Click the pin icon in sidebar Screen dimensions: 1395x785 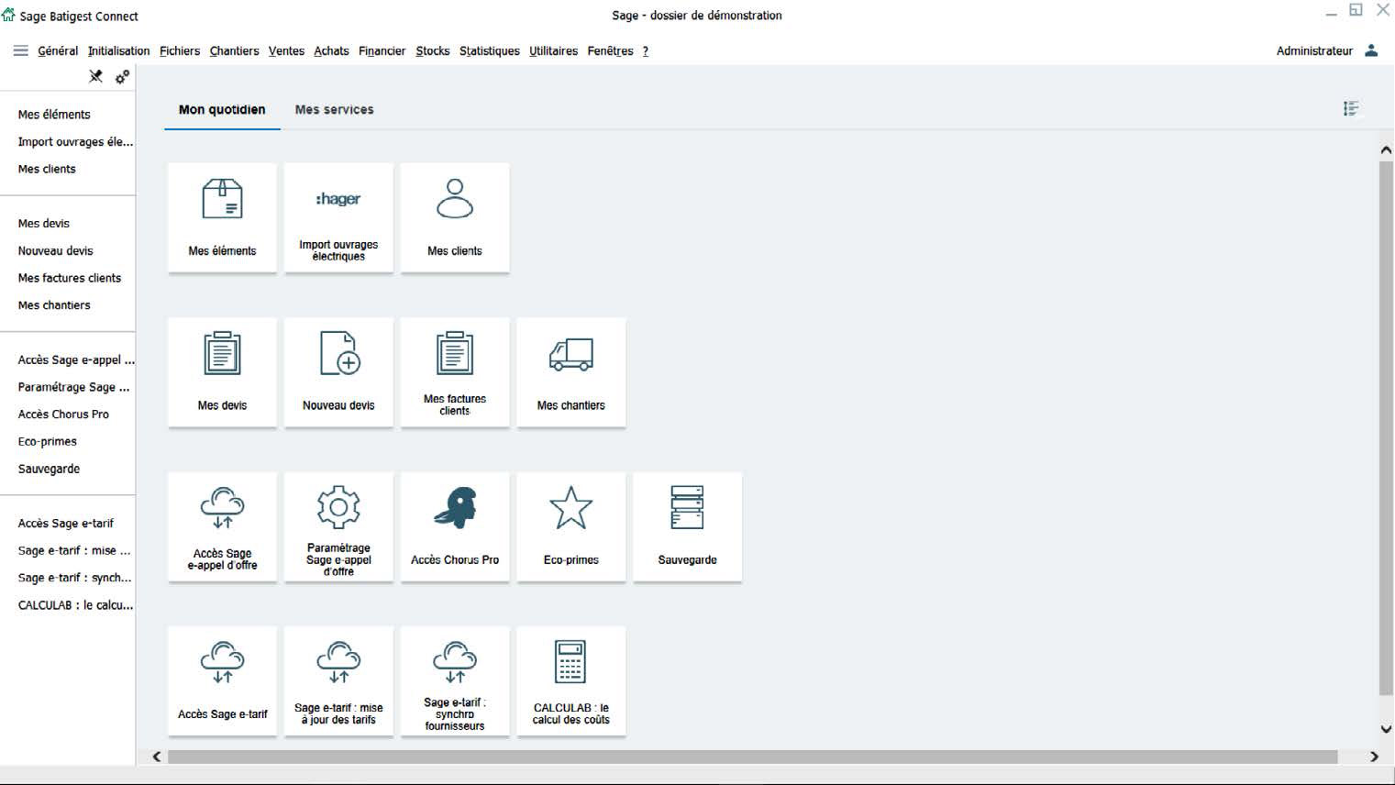tap(95, 77)
